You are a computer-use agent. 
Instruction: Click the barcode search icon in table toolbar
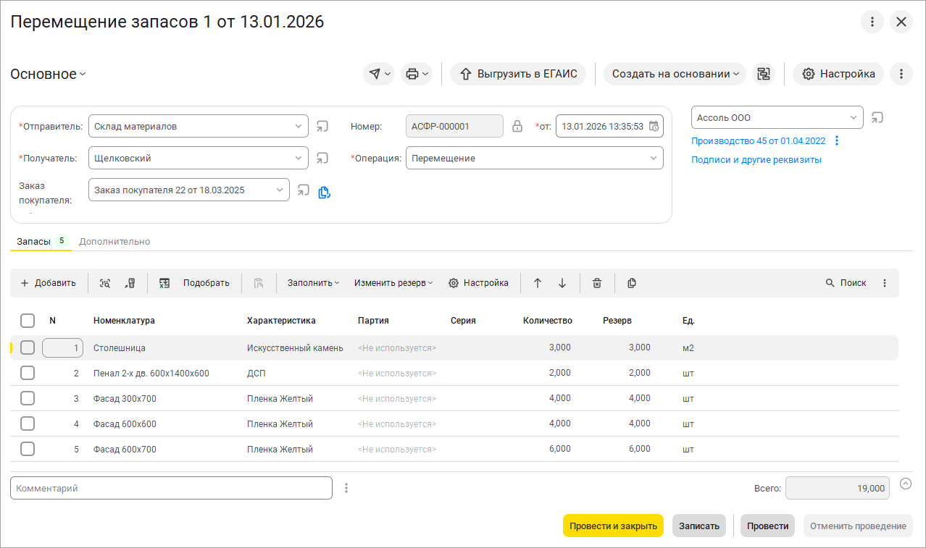(105, 283)
